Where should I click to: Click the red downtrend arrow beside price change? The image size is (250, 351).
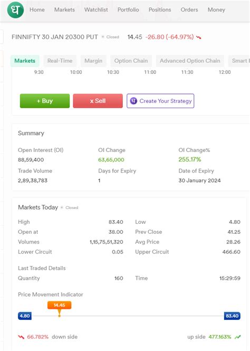click(198, 37)
